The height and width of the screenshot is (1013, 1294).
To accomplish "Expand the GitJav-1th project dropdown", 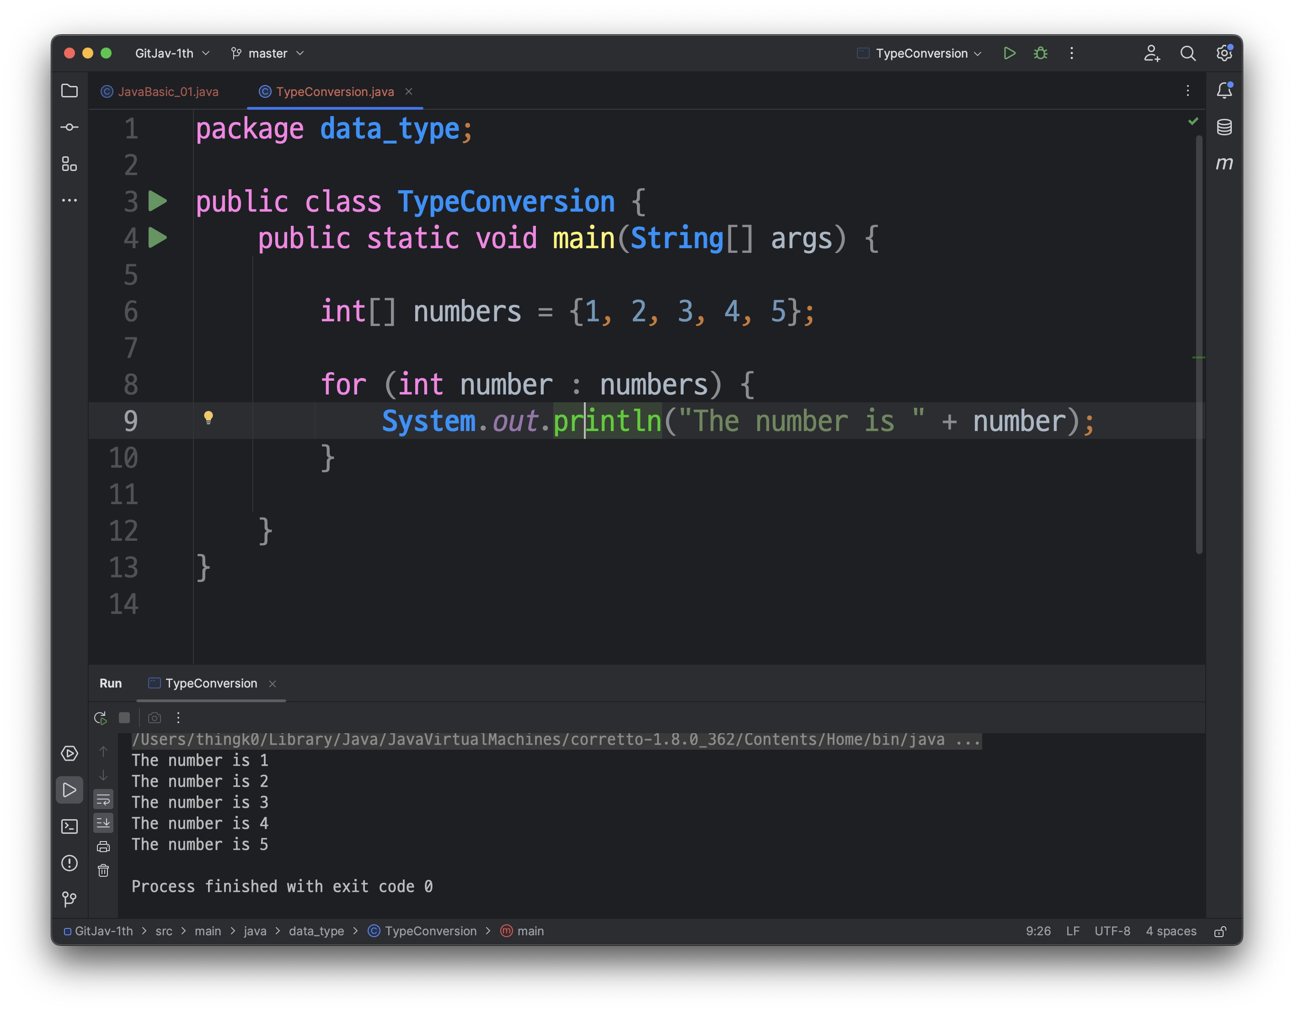I will [x=173, y=53].
